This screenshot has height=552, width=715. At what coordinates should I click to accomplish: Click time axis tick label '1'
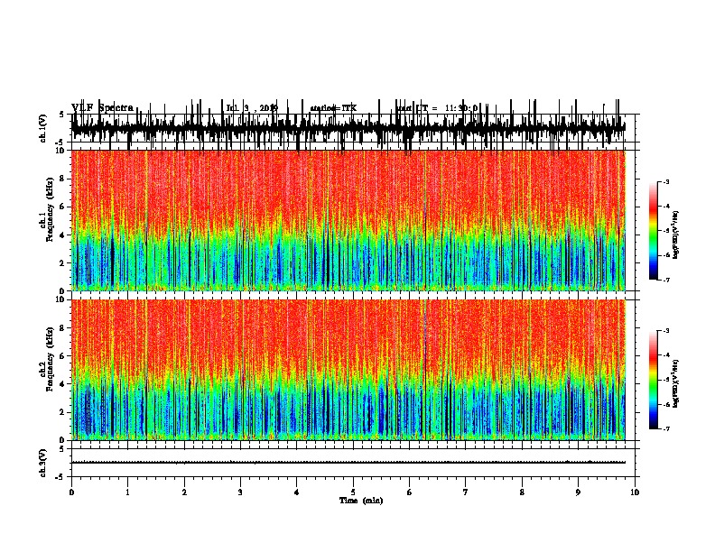pos(127,492)
